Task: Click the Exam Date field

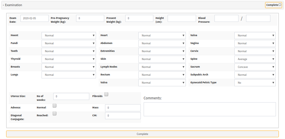Action: point(34,18)
